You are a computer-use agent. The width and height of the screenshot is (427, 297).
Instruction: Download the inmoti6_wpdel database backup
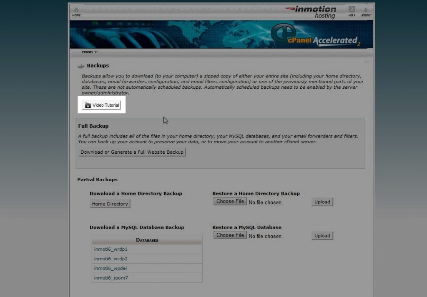(110, 268)
